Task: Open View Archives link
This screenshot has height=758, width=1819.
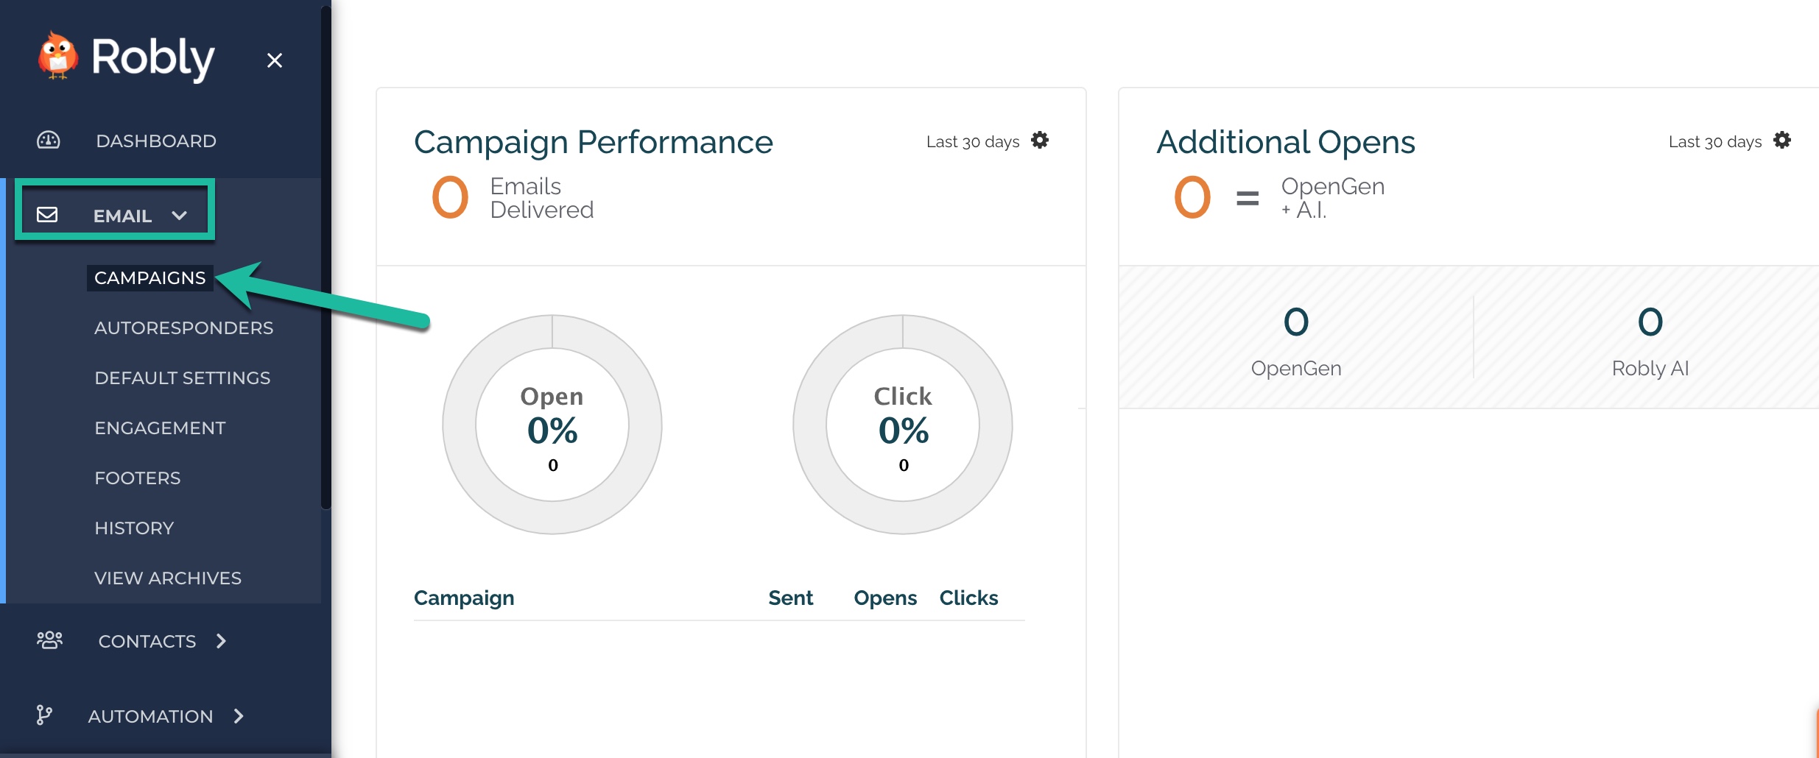Action: 168,578
